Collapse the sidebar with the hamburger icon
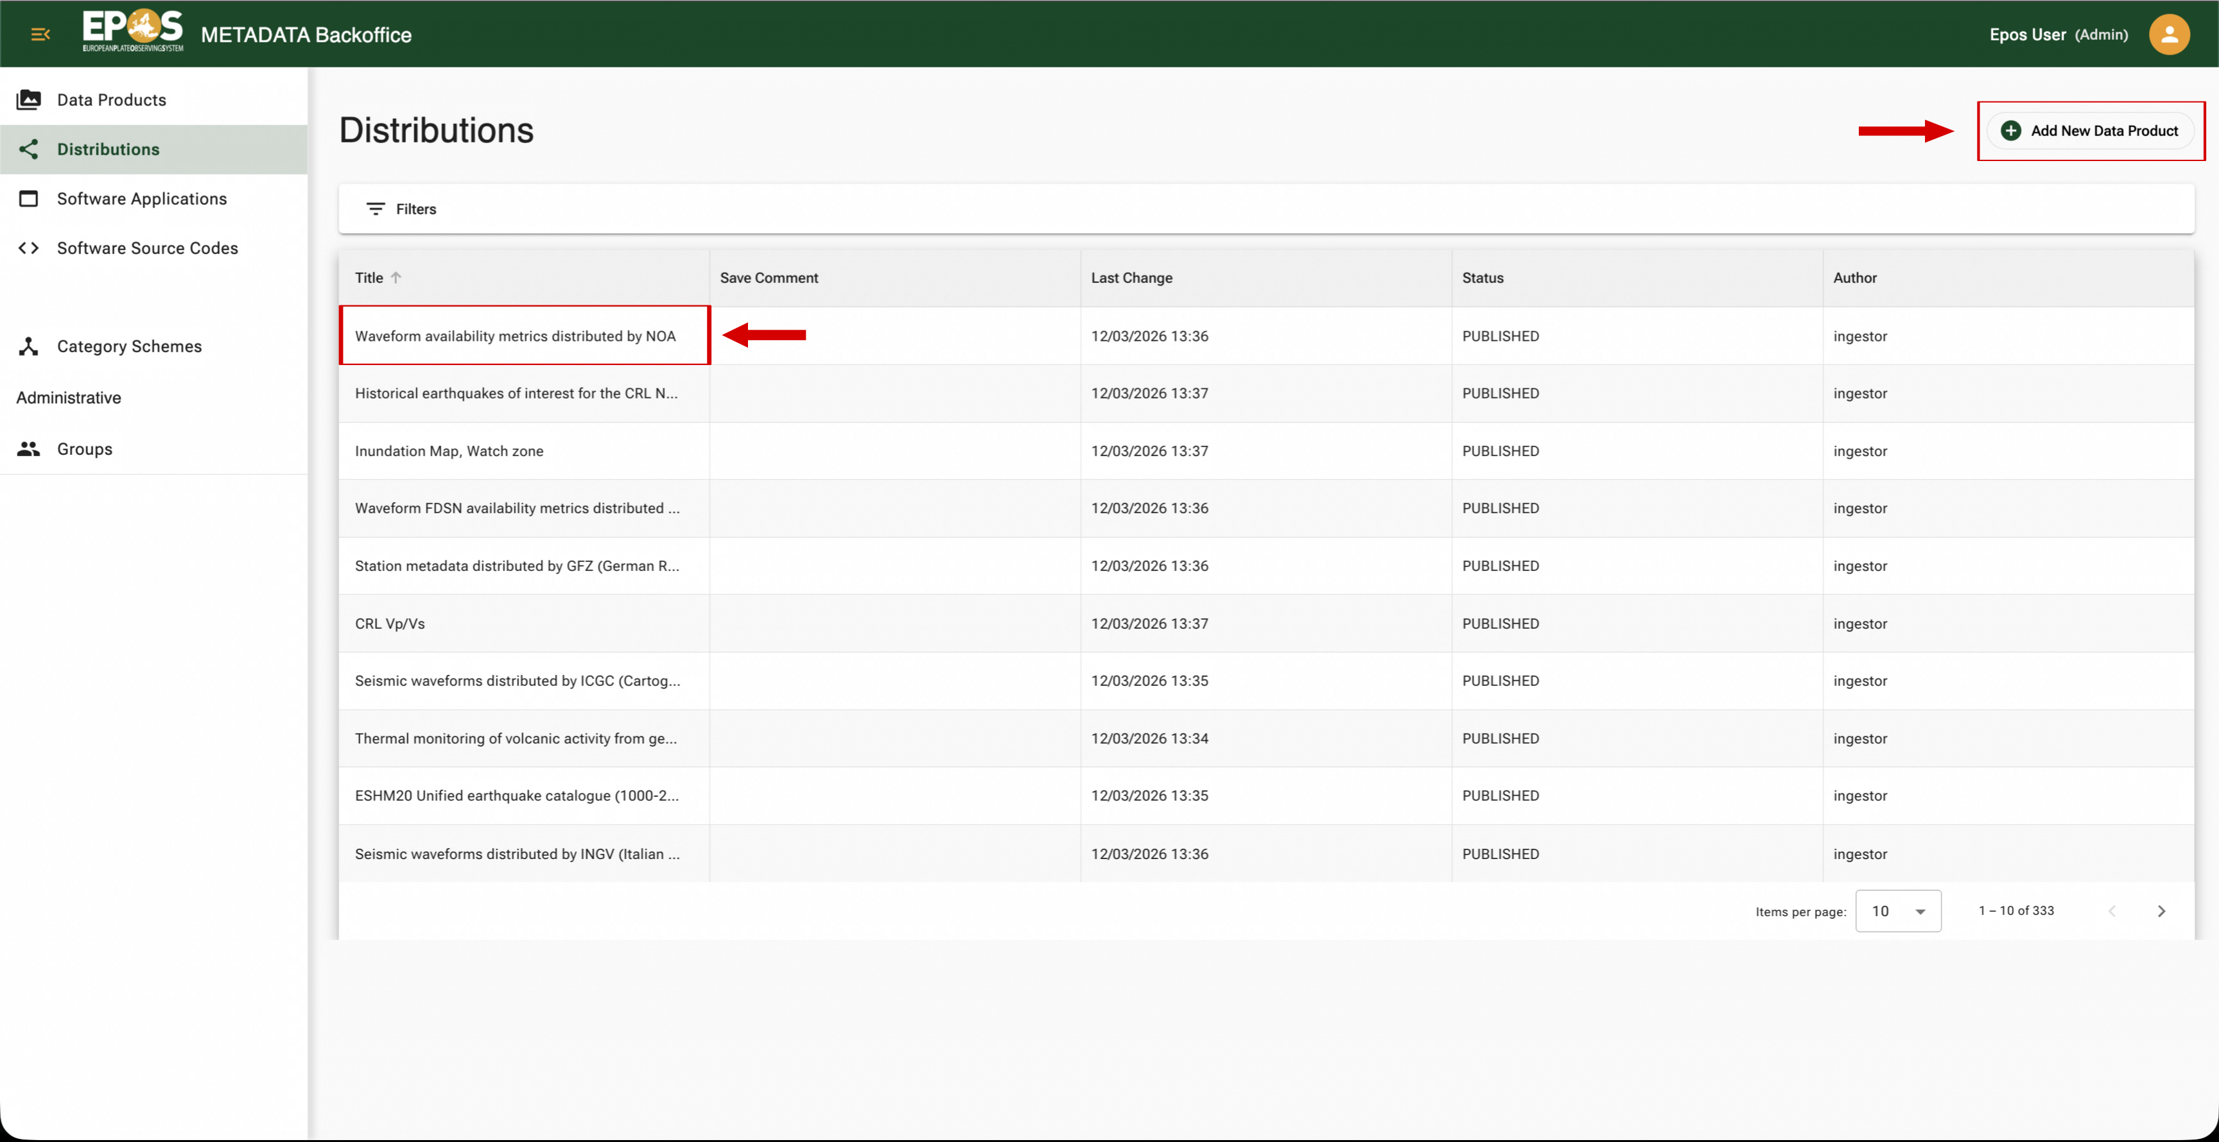2219x1142 pixels. (x=40, y=35)
